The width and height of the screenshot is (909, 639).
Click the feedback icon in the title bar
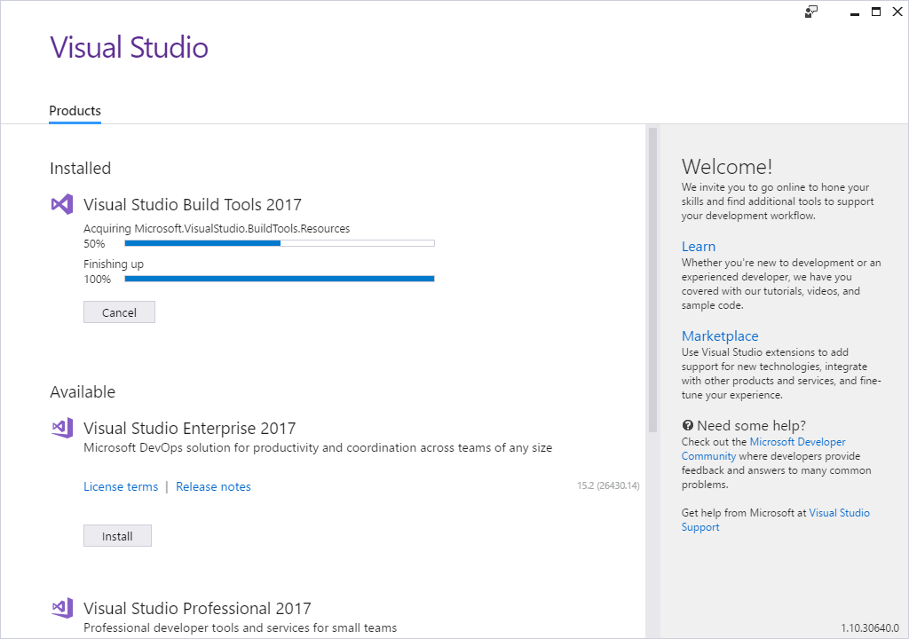810,12
